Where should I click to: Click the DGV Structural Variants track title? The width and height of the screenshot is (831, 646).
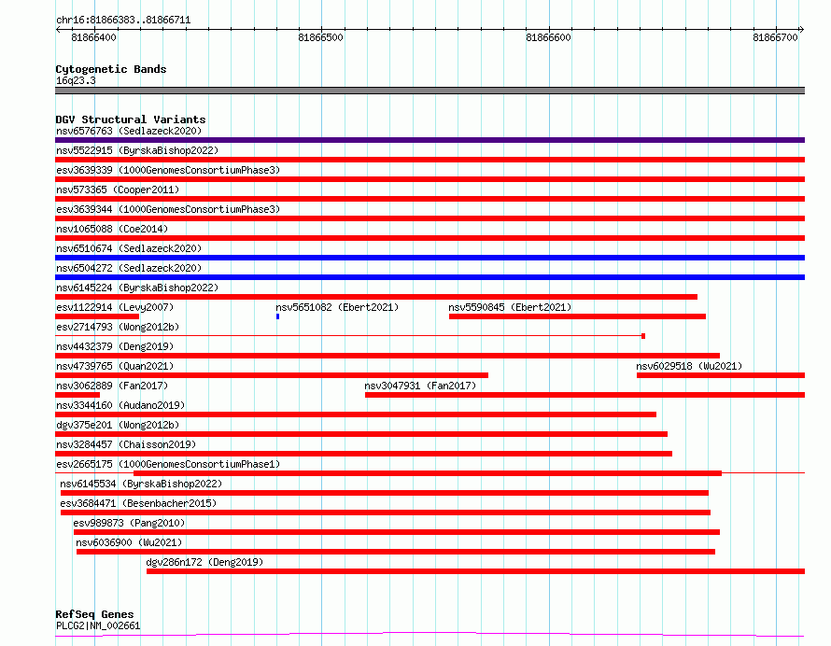tap(131, 119)
